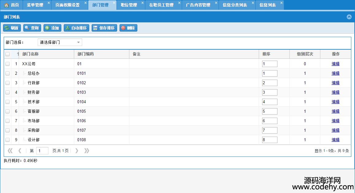The image size is (355, 193).
Task: Check the select-all checkbox in table header
Action: (8, 54)
